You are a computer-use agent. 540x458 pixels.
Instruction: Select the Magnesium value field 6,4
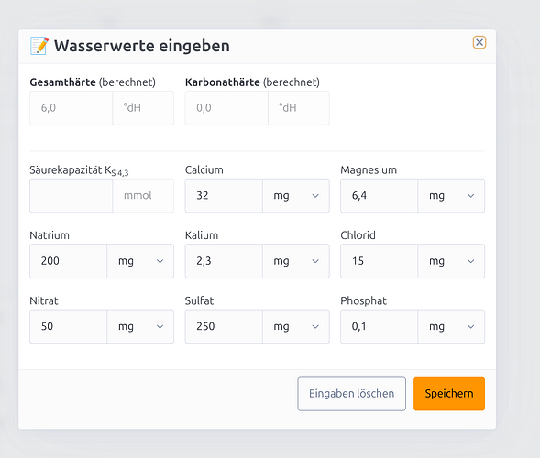point(380,195)
